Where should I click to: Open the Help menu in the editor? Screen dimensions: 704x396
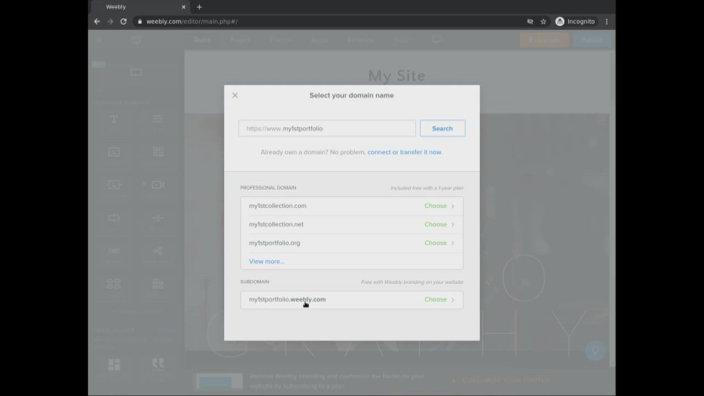401,40
